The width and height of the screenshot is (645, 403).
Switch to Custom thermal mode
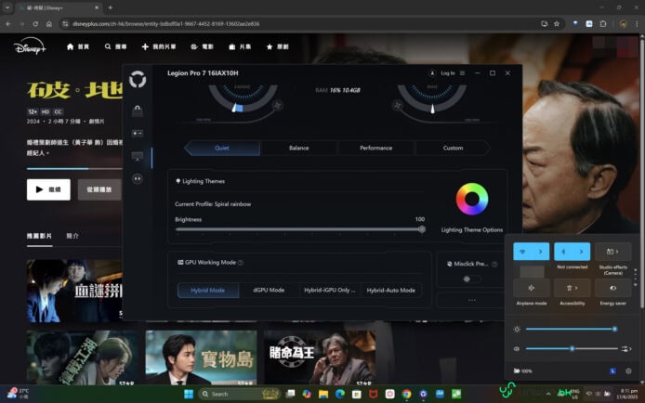pyautogui.click(x=453, y=148)
